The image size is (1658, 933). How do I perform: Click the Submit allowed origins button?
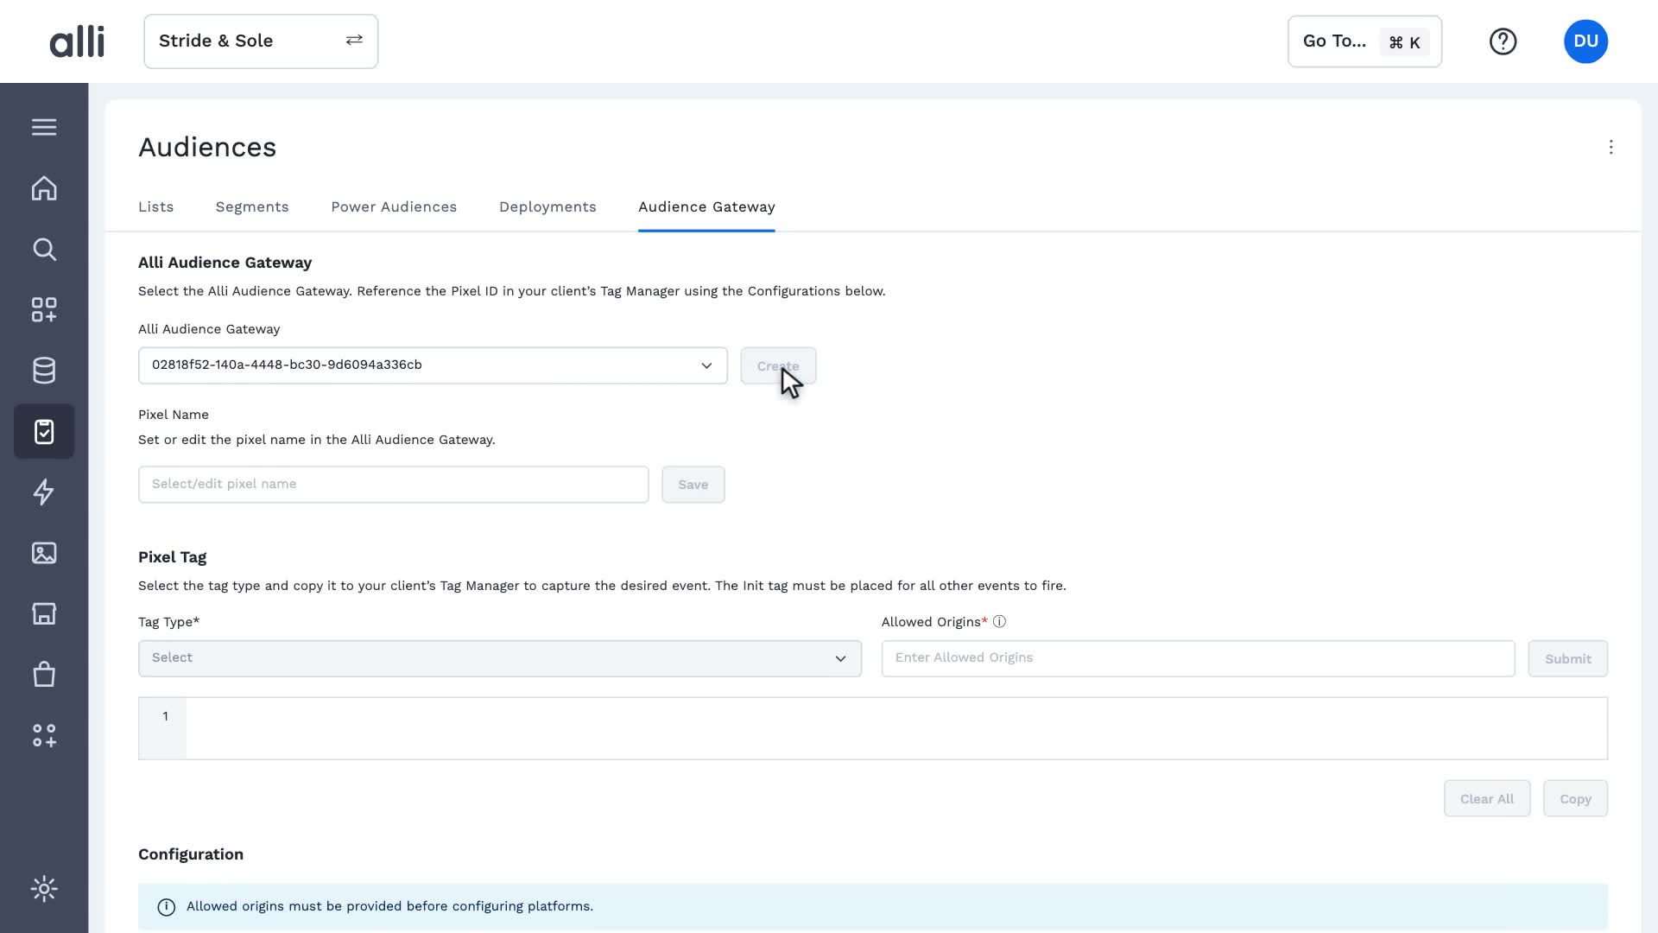point(1567,659)
